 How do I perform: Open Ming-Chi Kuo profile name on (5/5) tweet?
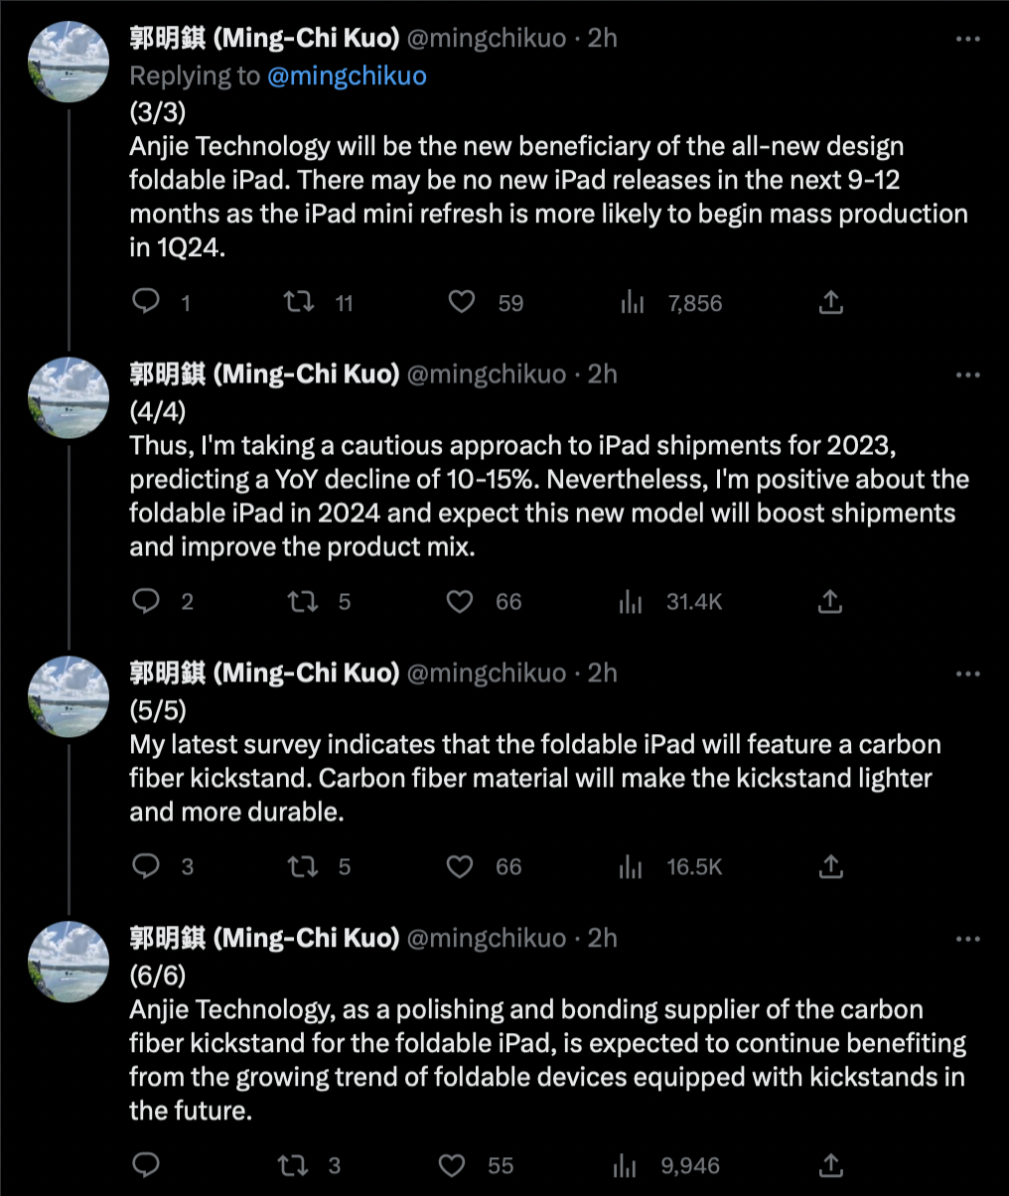tap(264, 673)
